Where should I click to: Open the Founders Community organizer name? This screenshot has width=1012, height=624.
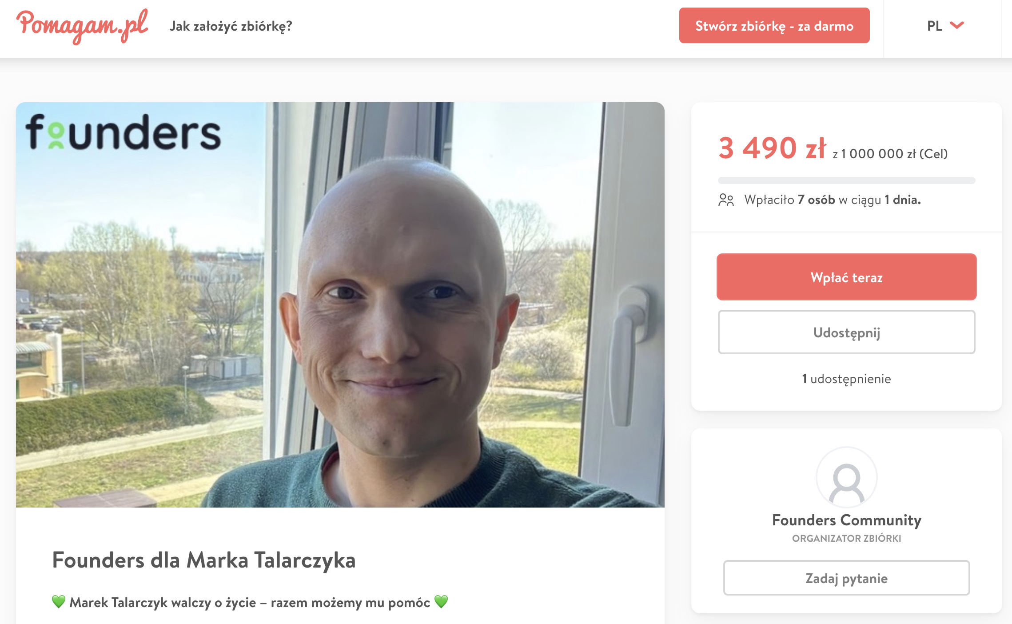847,520
